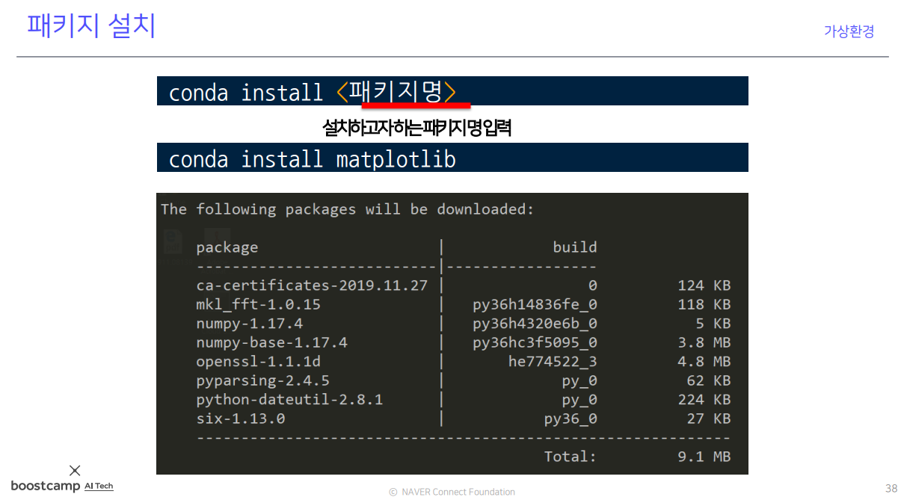Viewport: 904px width, 503px height.
Task: Click the 3.8 MB size value
Action: point(704,342)
